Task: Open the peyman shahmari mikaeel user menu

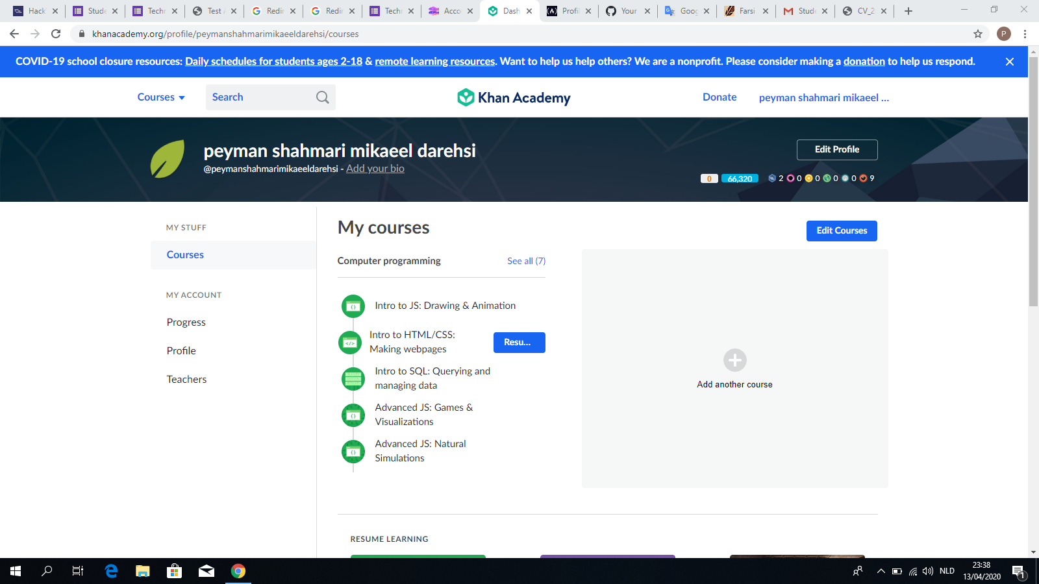Action: 824,97
